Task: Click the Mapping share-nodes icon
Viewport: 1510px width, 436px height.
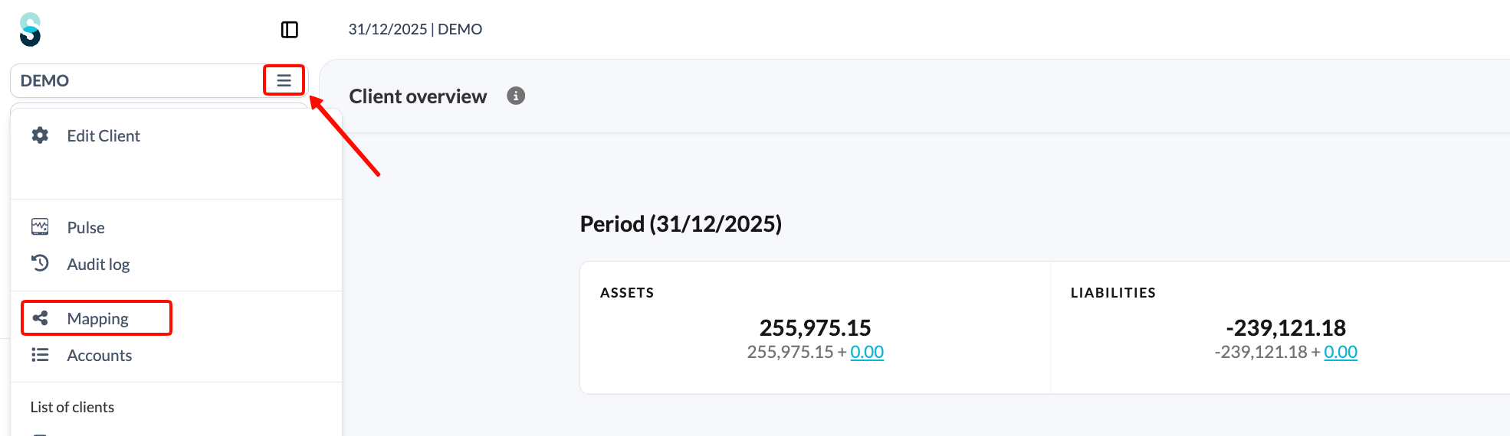Action: click(x=40, y=318)
